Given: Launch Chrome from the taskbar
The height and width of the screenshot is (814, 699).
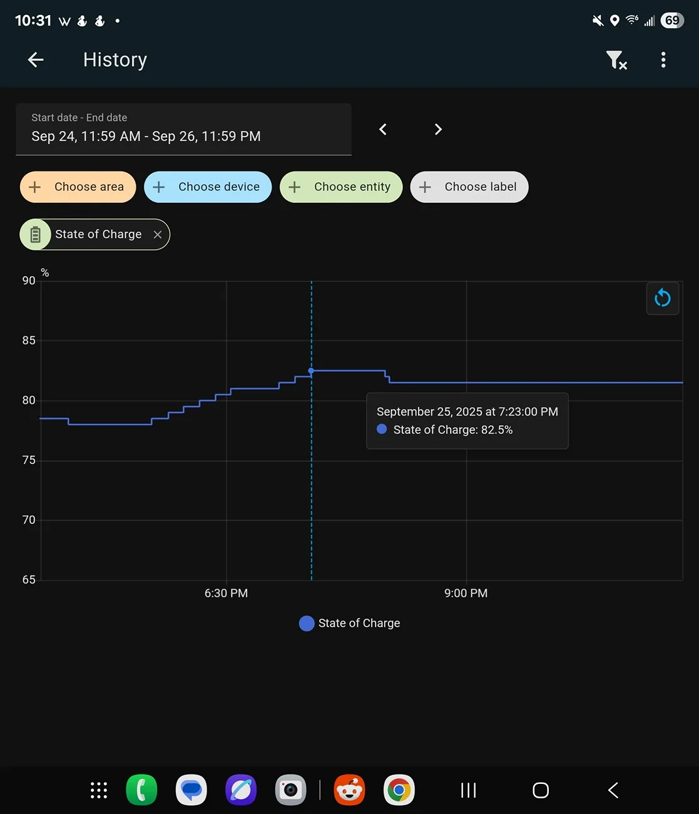Looking at the screenshot, I should click(x=399, y=790).
